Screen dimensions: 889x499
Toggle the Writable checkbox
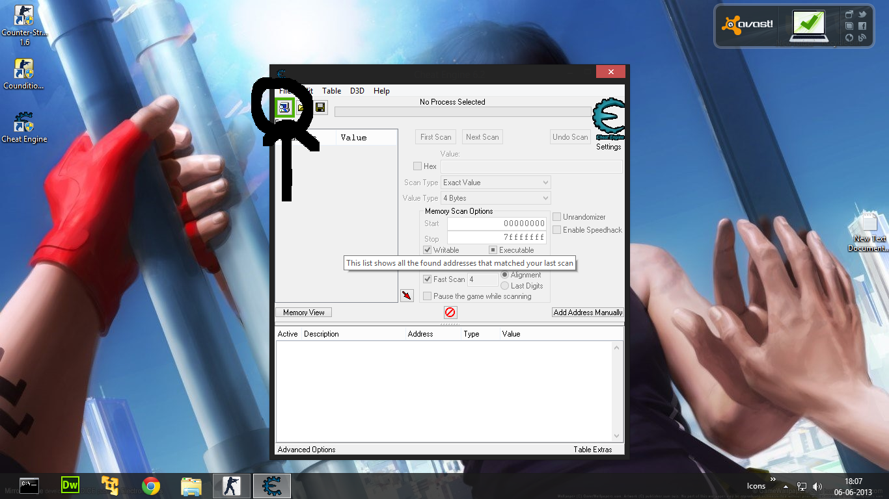(428, 250)
